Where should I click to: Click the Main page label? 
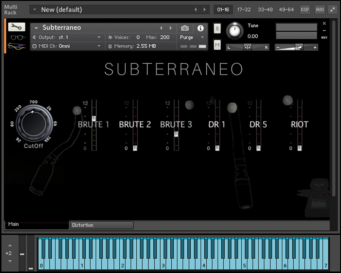13,224
